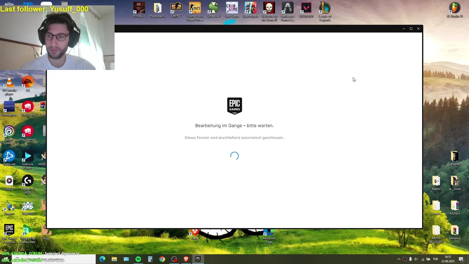Viewport: 469px width, 264px height.
Task: Launch Counter-Strike Global Offensive desktop shortcut
Action: pyautogui.click(x=195, y=12)
